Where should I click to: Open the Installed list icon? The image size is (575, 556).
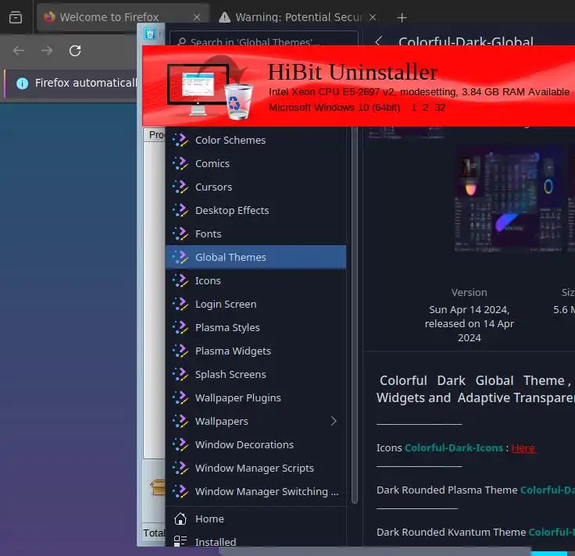180,542
